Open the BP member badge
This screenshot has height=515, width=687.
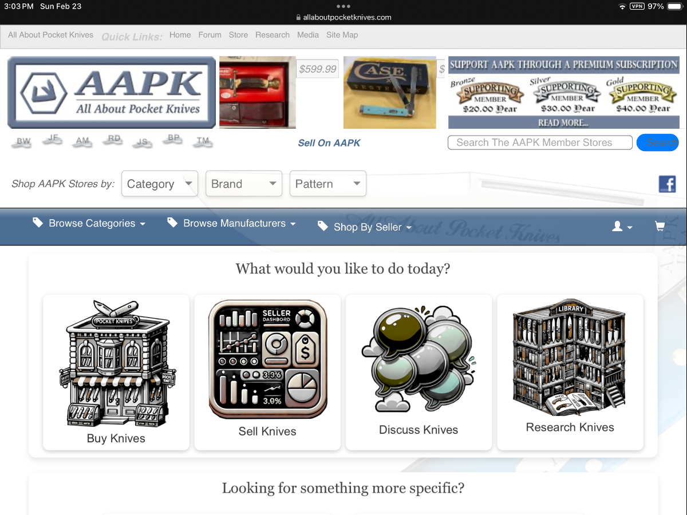[x=173, y=139]
